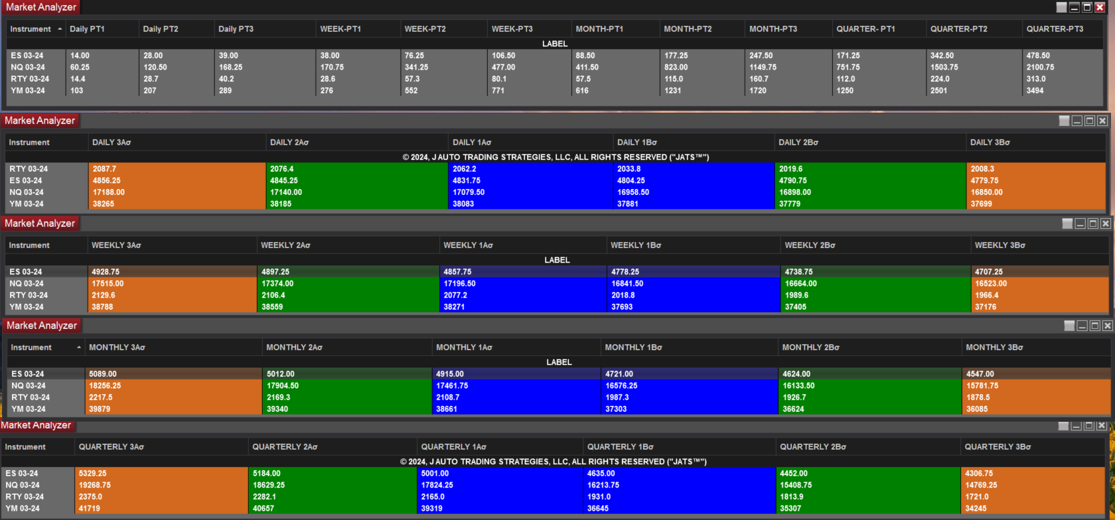Select the QUARTERLY 3Bσ column header
This screenshot has width=1115, height=520.
(x=1033, y=447)
